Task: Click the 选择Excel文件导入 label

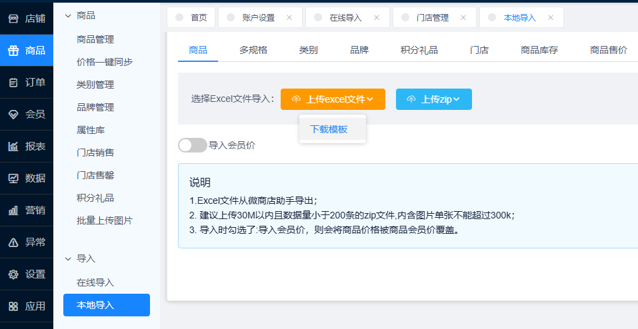Action: click(233, 99)
